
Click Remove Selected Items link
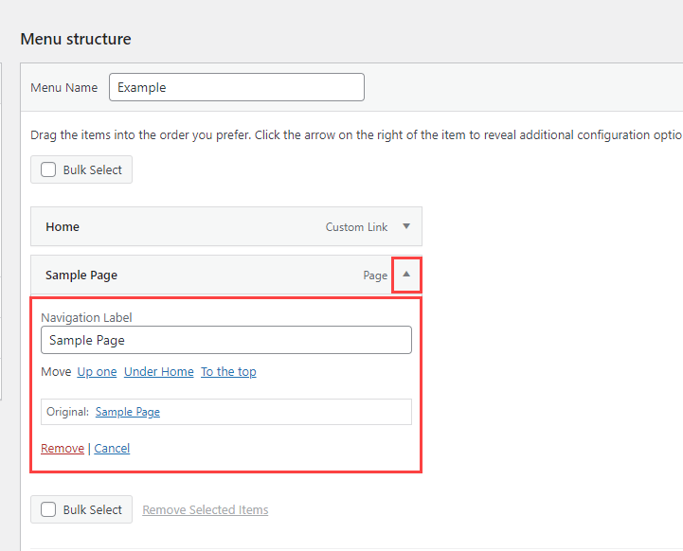[x=205, y=510]
